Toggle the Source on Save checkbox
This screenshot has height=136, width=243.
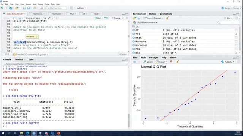click(x=24, y=18)
